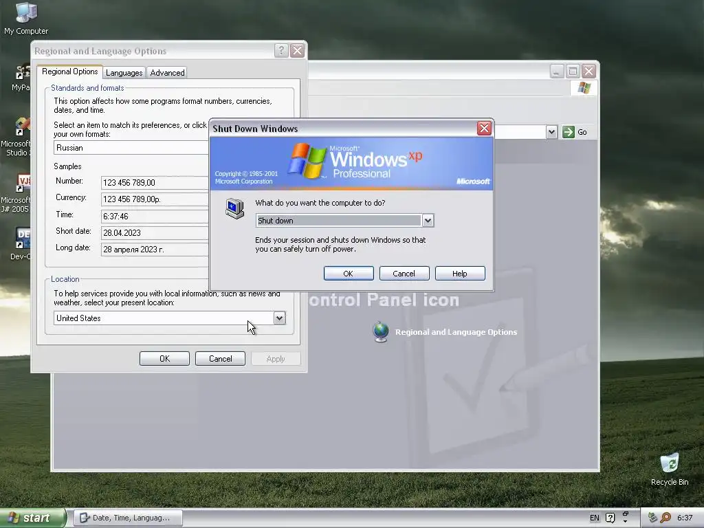704x528 pixels.
Task: Minimize the Control Panel window
Action: point(557,71)
